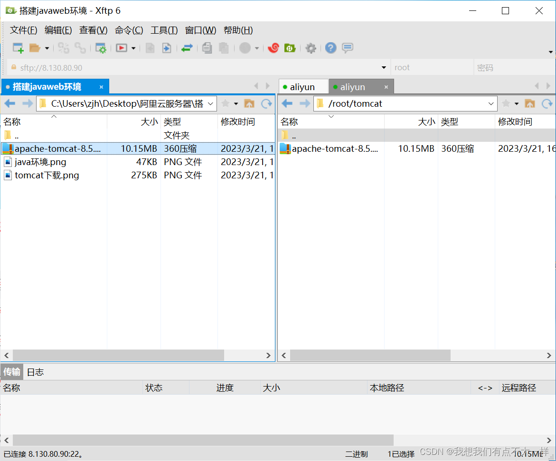Screen dimensions: 556x461
Task: Refresh the local pane
Action: click(266, 104)
